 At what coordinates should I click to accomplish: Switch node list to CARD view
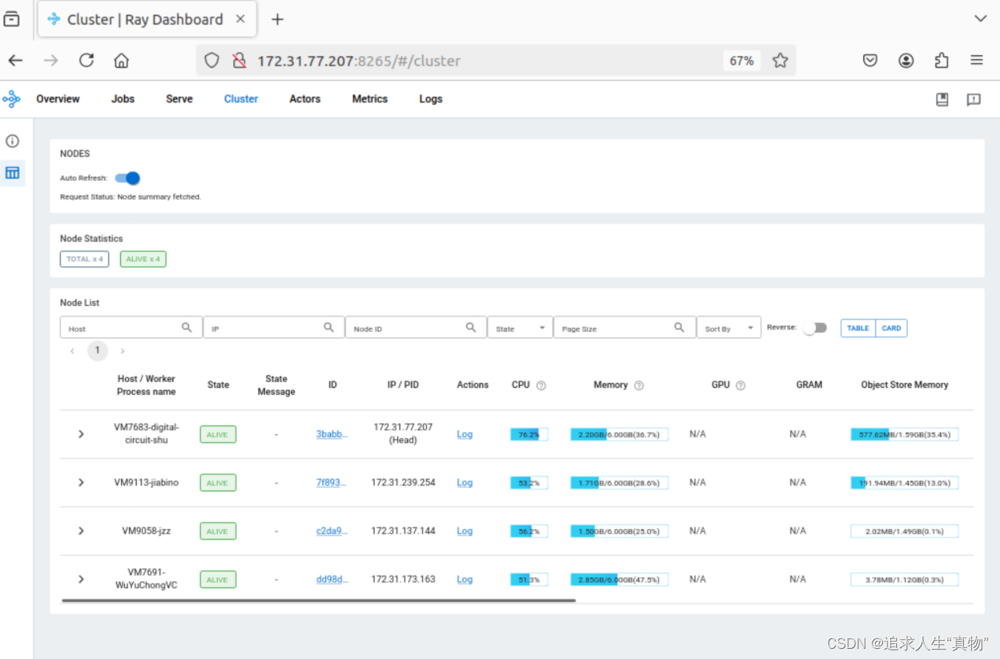point(892,328)
